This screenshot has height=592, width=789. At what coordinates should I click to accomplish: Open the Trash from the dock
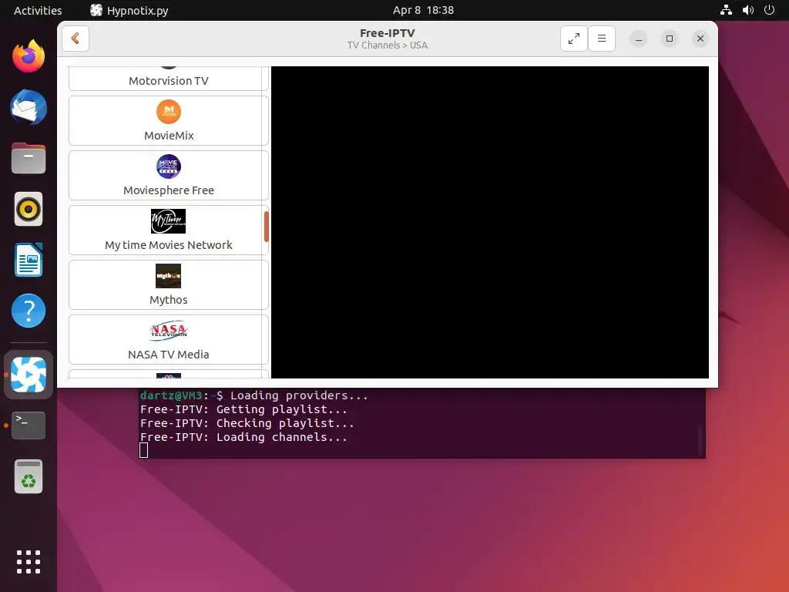(29, 476)
